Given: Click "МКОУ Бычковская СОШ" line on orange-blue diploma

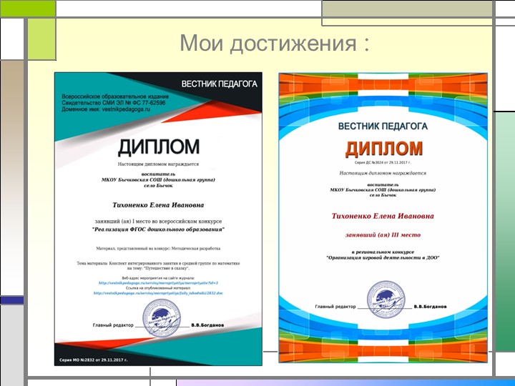Looking at the screenshot, I should coord(383,189).
